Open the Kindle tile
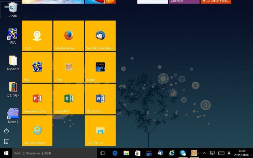 100,67
